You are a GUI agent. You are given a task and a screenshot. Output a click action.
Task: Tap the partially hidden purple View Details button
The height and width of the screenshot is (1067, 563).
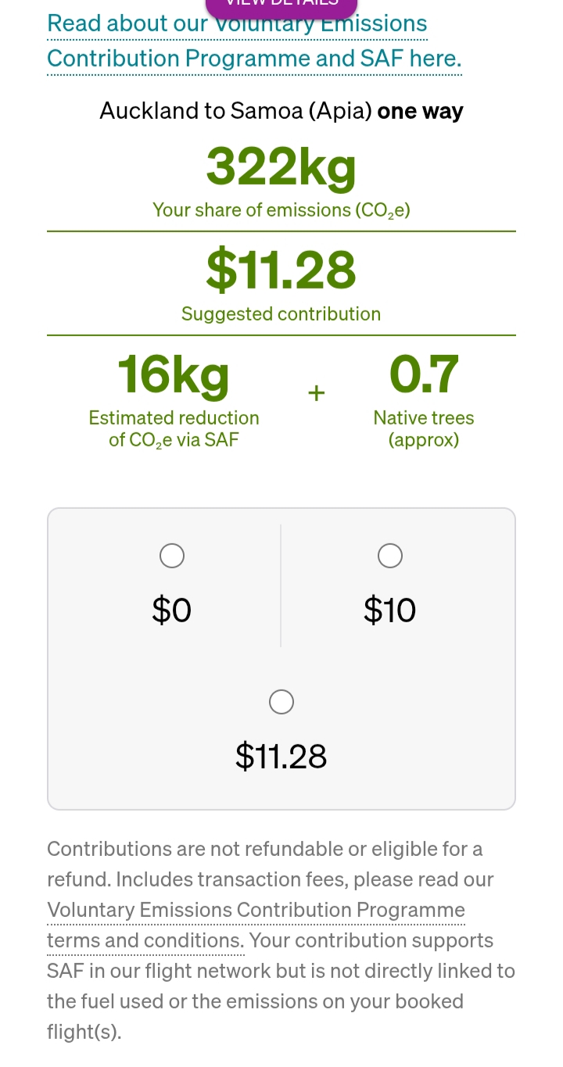point(281,6)
